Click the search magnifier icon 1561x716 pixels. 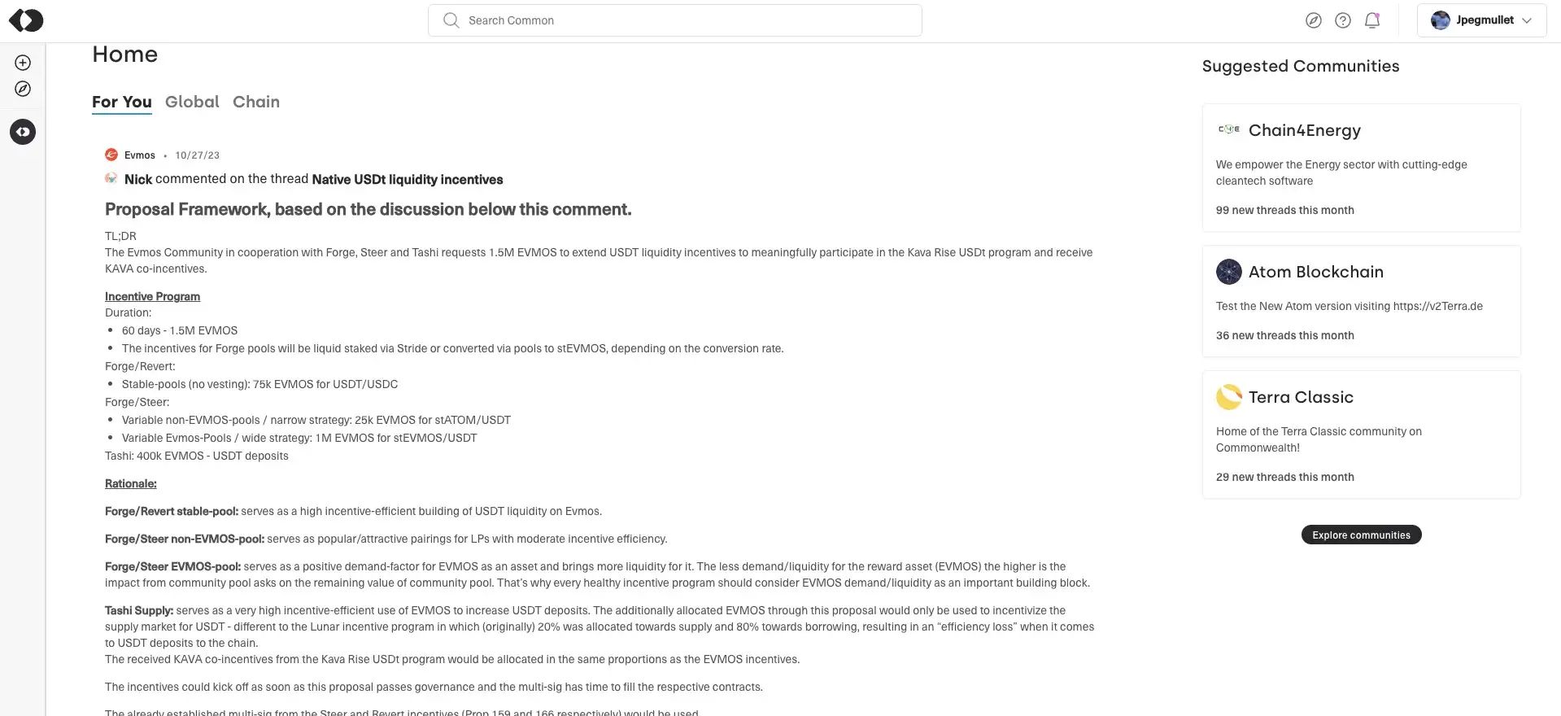(x=451, y=20)
